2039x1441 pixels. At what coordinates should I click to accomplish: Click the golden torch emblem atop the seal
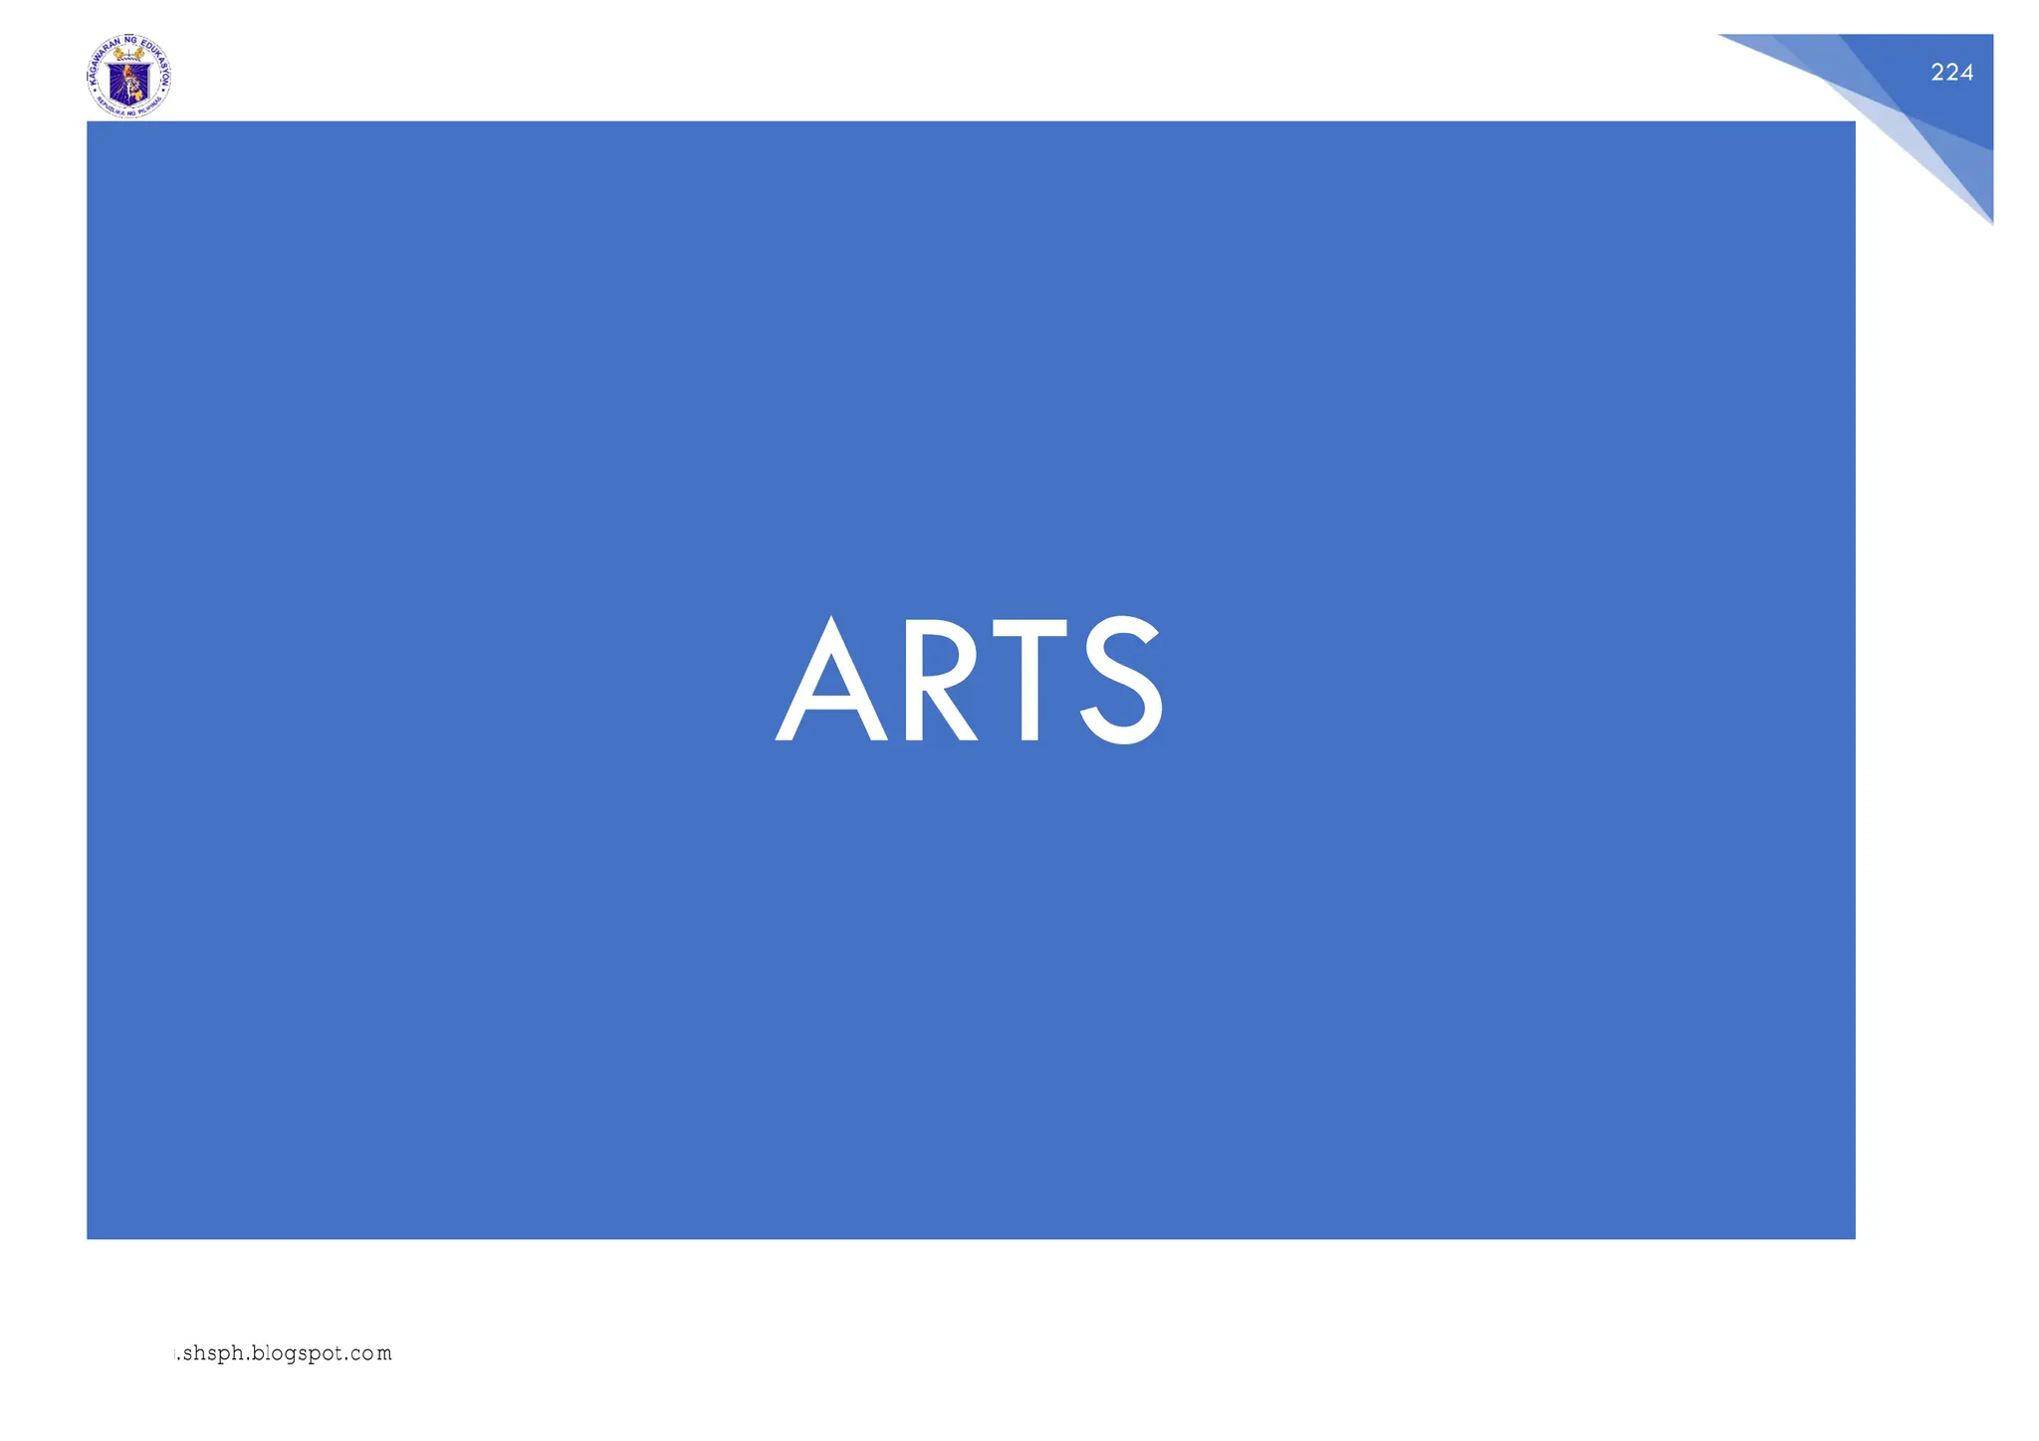[128, 53]
